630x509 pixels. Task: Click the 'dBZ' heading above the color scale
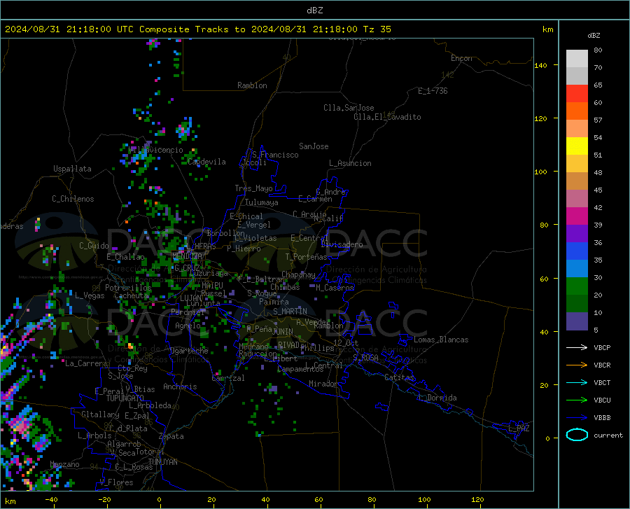pyautogui.click(x=594, y=35)
